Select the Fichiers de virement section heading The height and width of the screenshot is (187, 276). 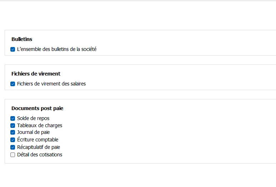(x=36, y=74)
